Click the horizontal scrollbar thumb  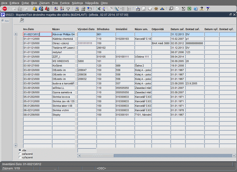point(97,155)
